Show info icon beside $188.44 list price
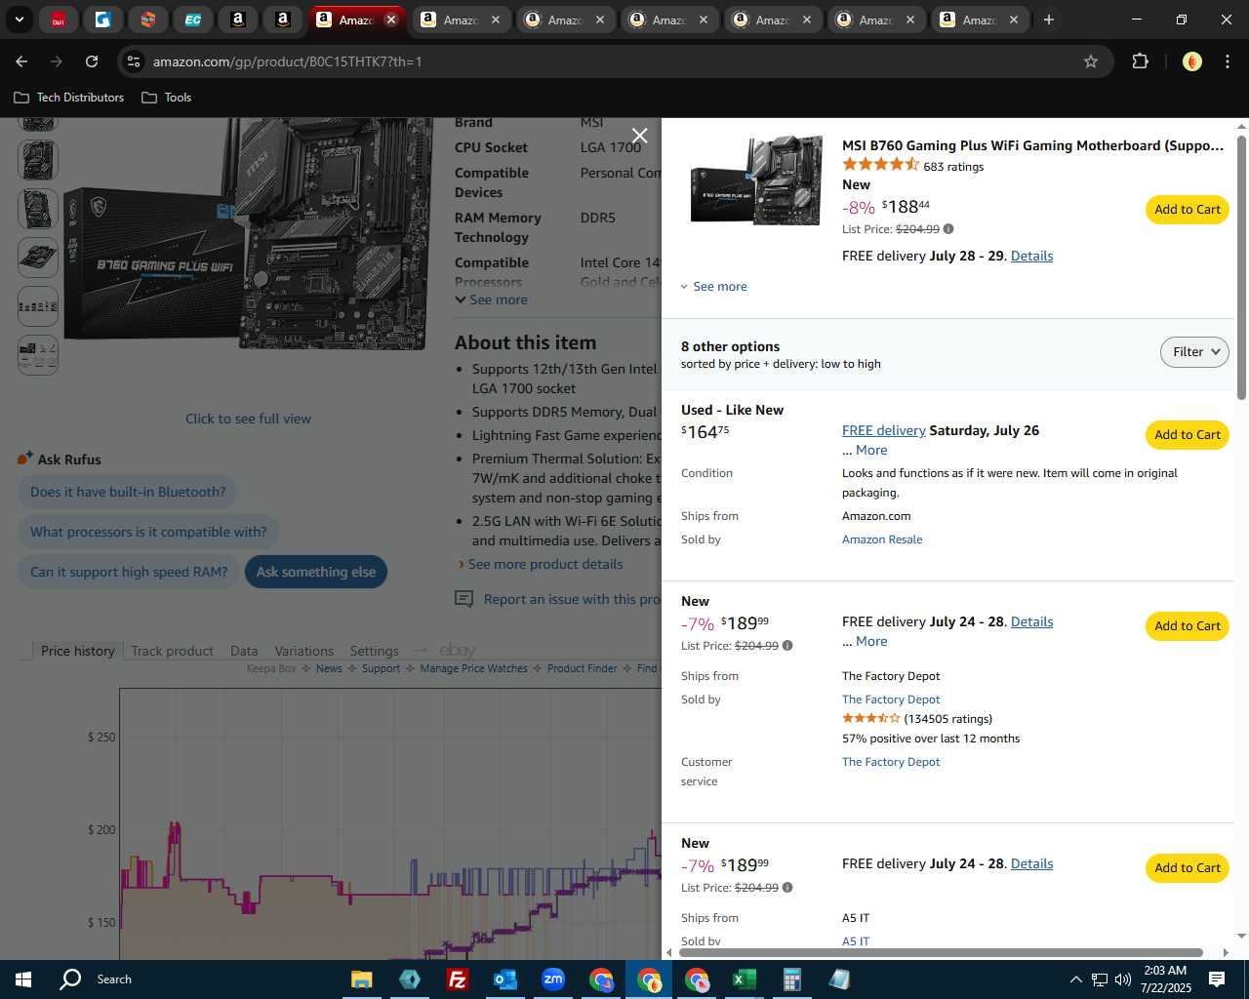The image size is (1249, 999). [x=948, y=229]
